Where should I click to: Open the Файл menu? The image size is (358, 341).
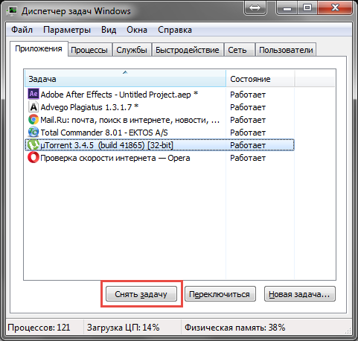(22, 30)
